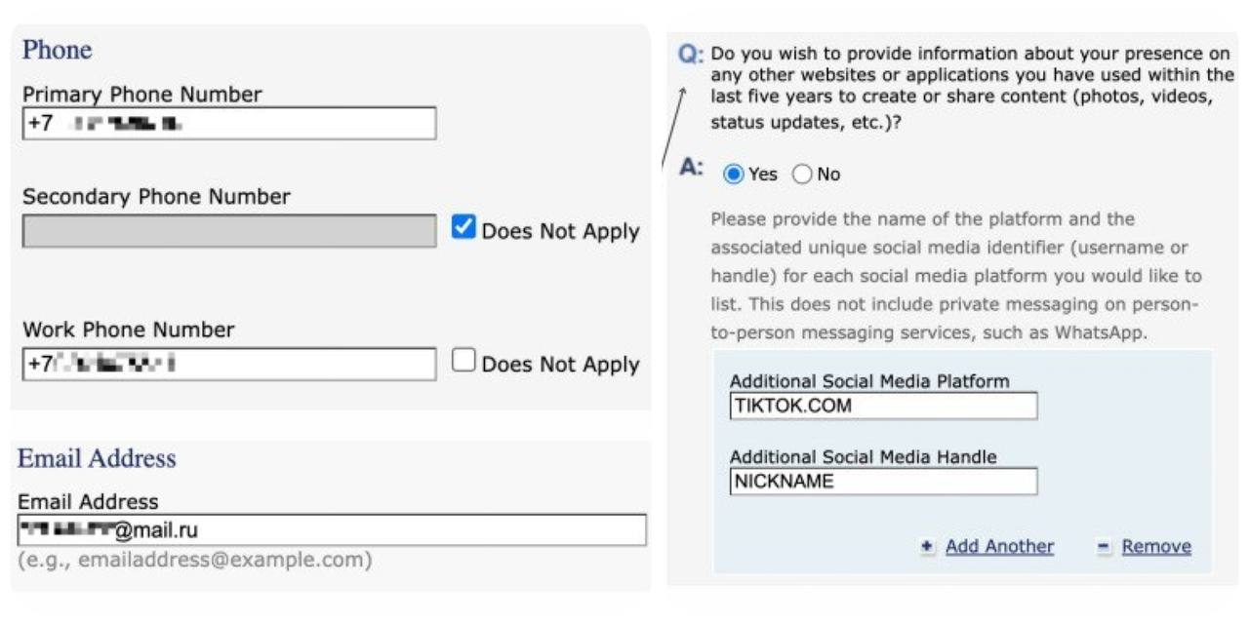Image resolution: width=1249 pixels, height=624 pixels.
Task: Click the example email hint text
Action: 194,561
